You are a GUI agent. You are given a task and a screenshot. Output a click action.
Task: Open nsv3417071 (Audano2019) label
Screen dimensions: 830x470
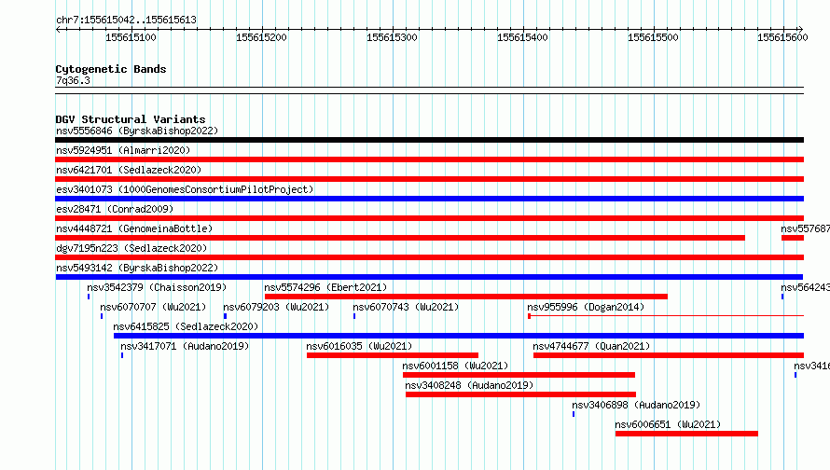click(x=185, y=346)
